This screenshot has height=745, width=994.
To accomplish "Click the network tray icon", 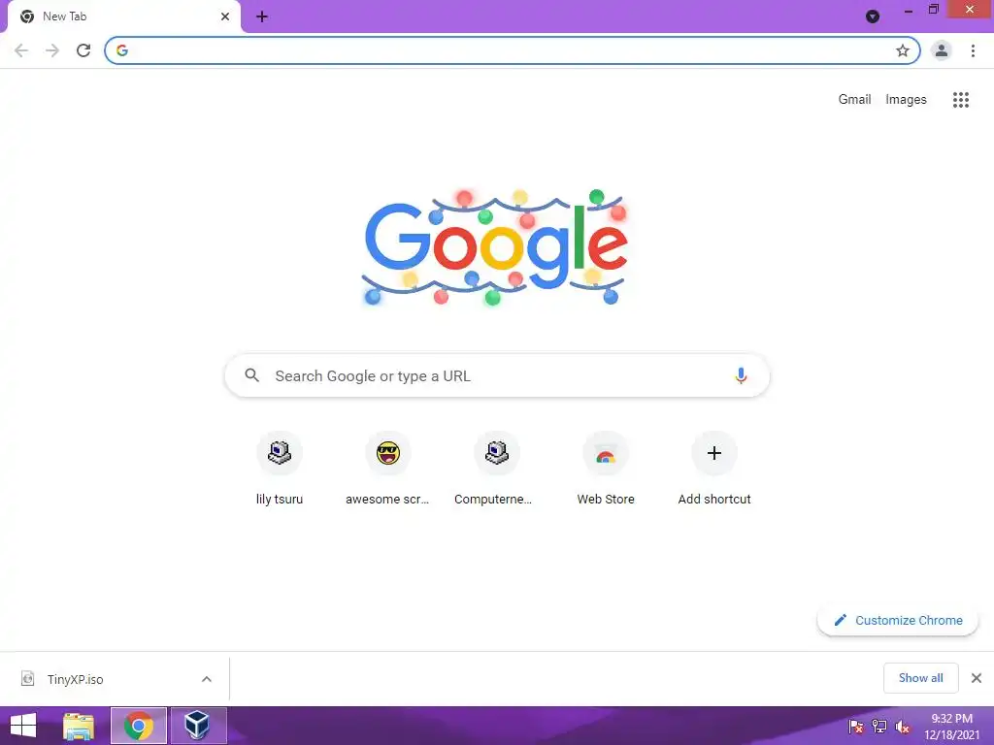I will pyautogui.click(x=878, y=727).
